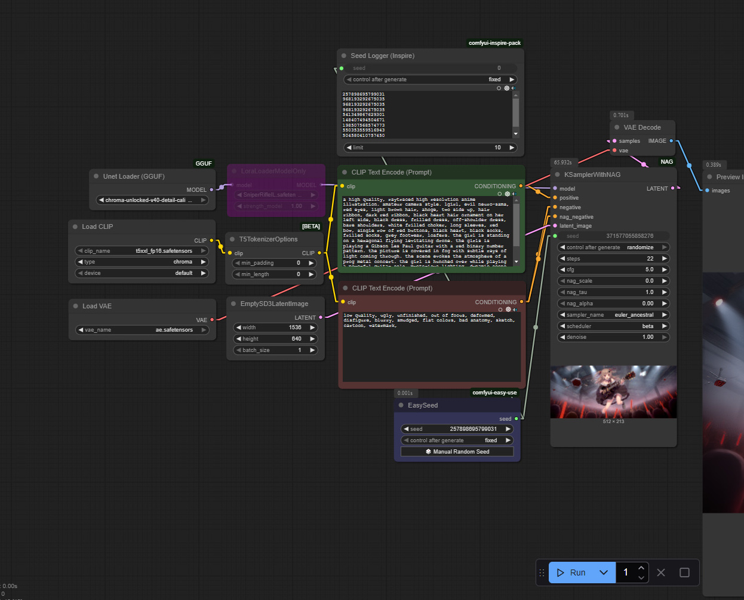Click the EasySeed seed value field
The height and width of the screenshot is (600, 744).
pyautogui.click(x=457, y=429)
